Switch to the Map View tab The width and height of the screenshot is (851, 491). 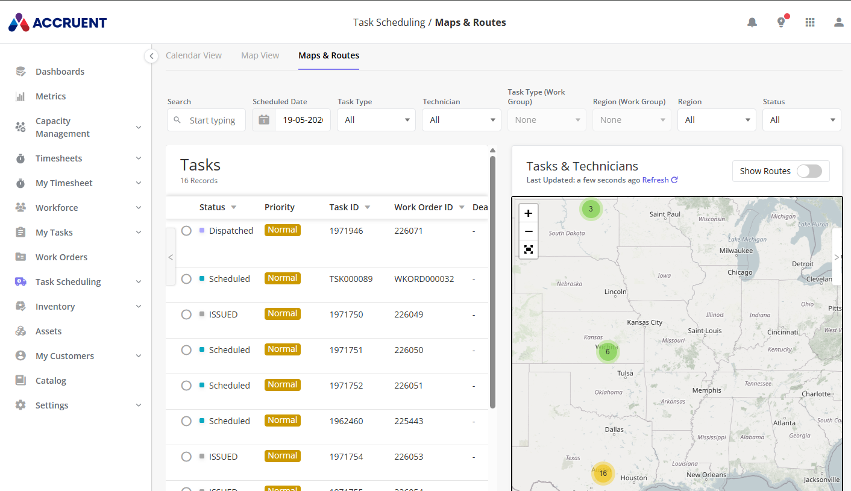coord(260,55)
